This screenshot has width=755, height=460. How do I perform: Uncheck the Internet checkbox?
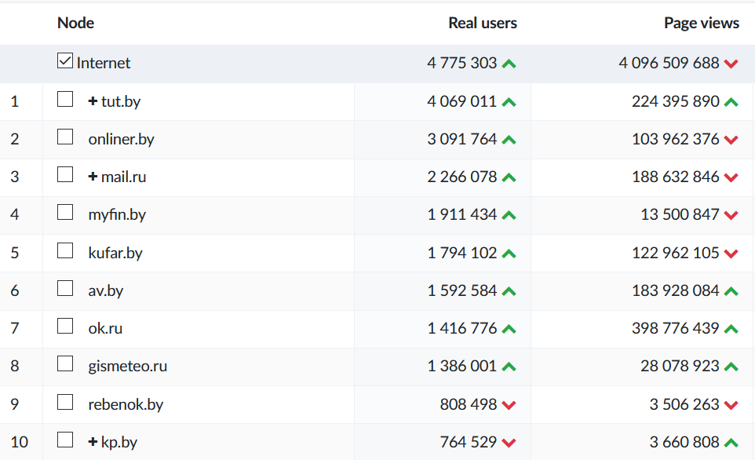(65, 61)
